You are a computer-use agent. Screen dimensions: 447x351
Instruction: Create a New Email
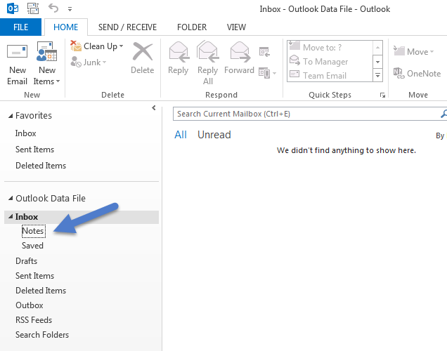coord(18,63)
